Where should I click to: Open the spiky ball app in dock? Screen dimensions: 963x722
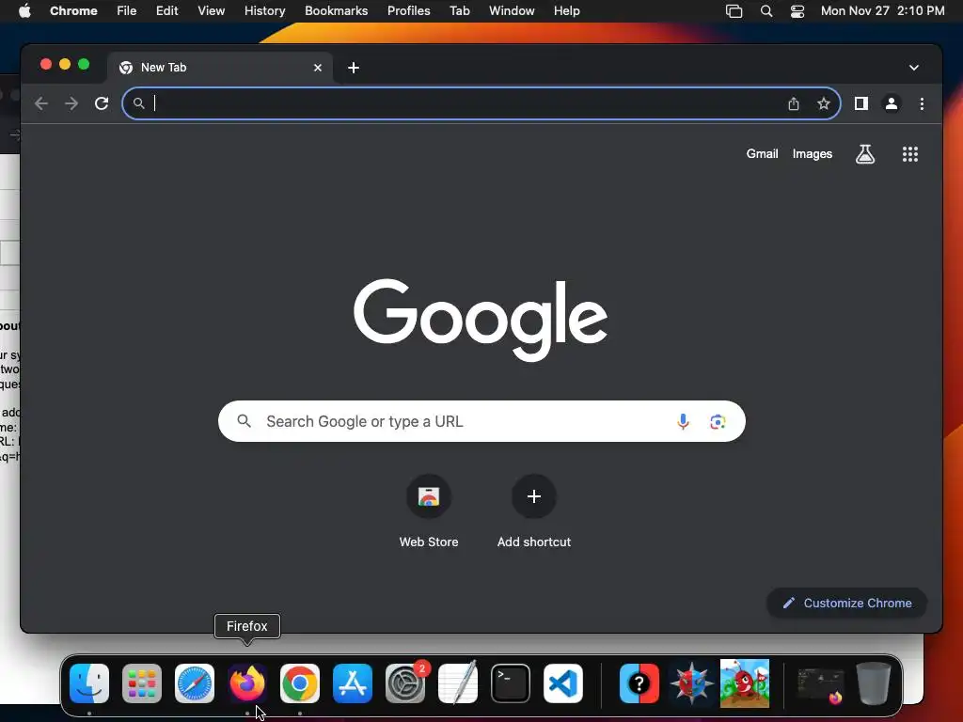click(x=692, y=683)
